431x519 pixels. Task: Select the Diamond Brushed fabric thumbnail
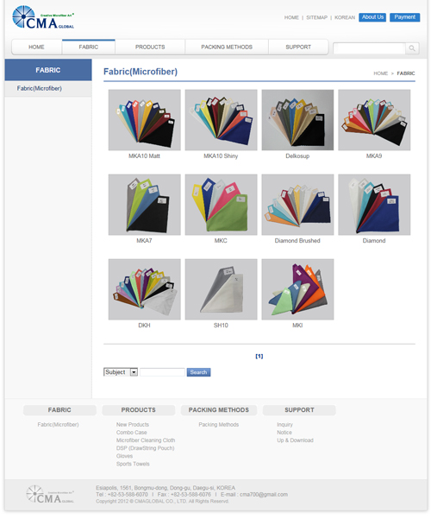pos(297,205)
